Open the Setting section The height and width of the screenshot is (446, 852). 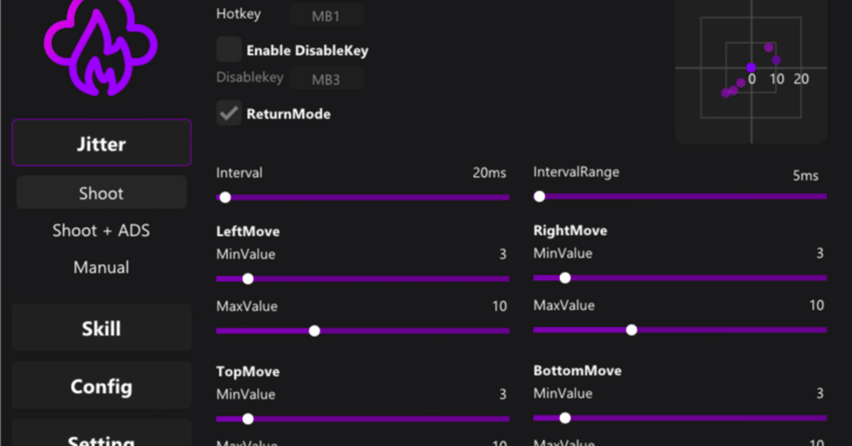point(101,436)
